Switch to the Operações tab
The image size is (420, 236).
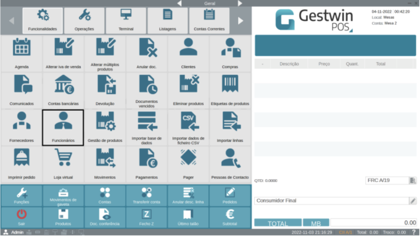point(84,21)
